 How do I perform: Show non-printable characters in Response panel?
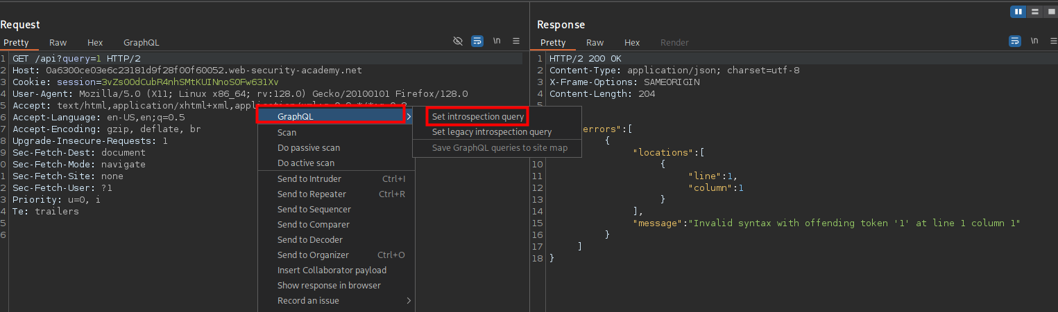pyautogui.click(x=1034, y=42)
